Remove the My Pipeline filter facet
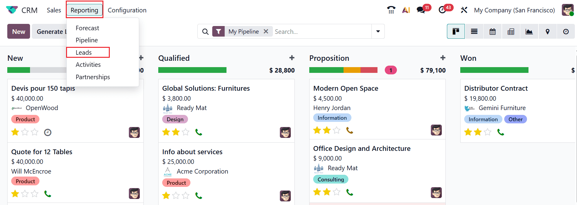The height and width of the screenshot is (205, 577). pos(266,31)
